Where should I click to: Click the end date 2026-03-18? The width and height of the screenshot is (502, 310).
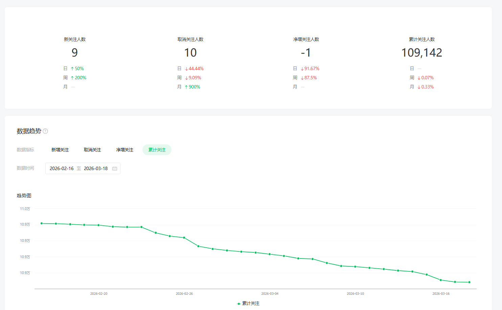click(96, 168)
